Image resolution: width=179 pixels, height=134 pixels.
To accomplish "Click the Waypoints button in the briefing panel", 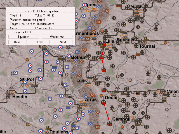I will coord(57,37).
